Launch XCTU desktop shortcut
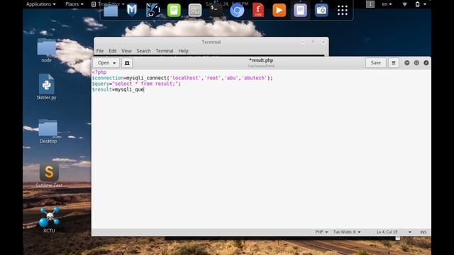Image resolution: width=454 pixels, height=255 pixels. (49, 220)
